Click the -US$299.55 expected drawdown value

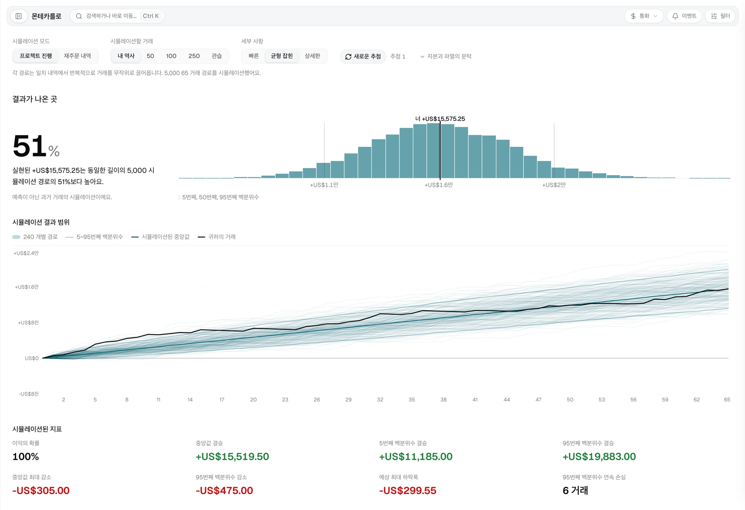(x=407, y=491)
